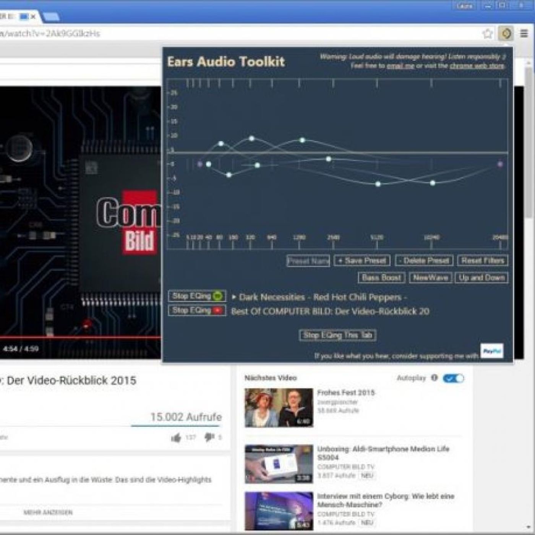Click the PayPal donate badge
This screenshot has width=535, height=535.
492,351
